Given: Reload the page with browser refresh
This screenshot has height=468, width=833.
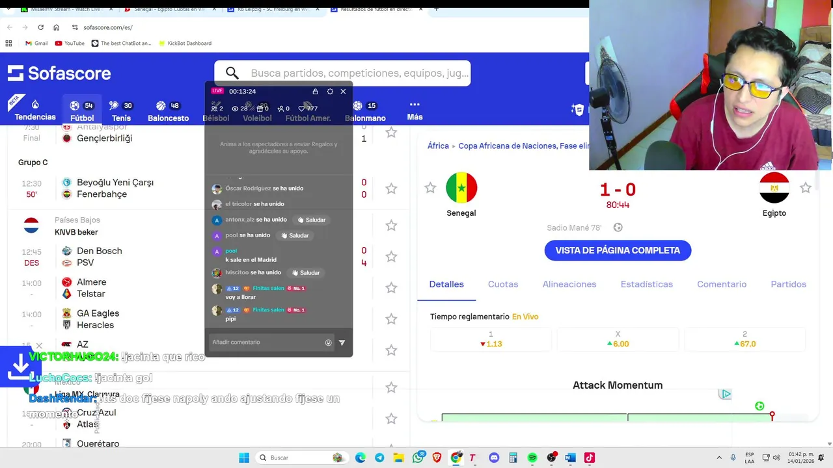Looking at the screenshot, I should point(40,27).
